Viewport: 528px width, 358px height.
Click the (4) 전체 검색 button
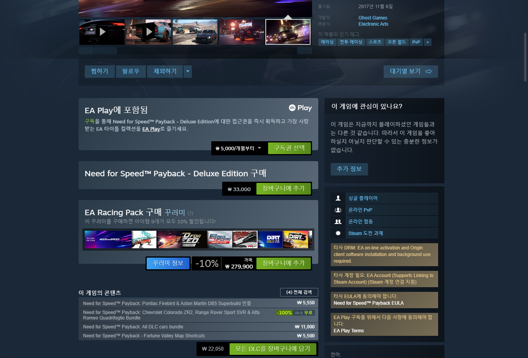click(x=299, y=292)
